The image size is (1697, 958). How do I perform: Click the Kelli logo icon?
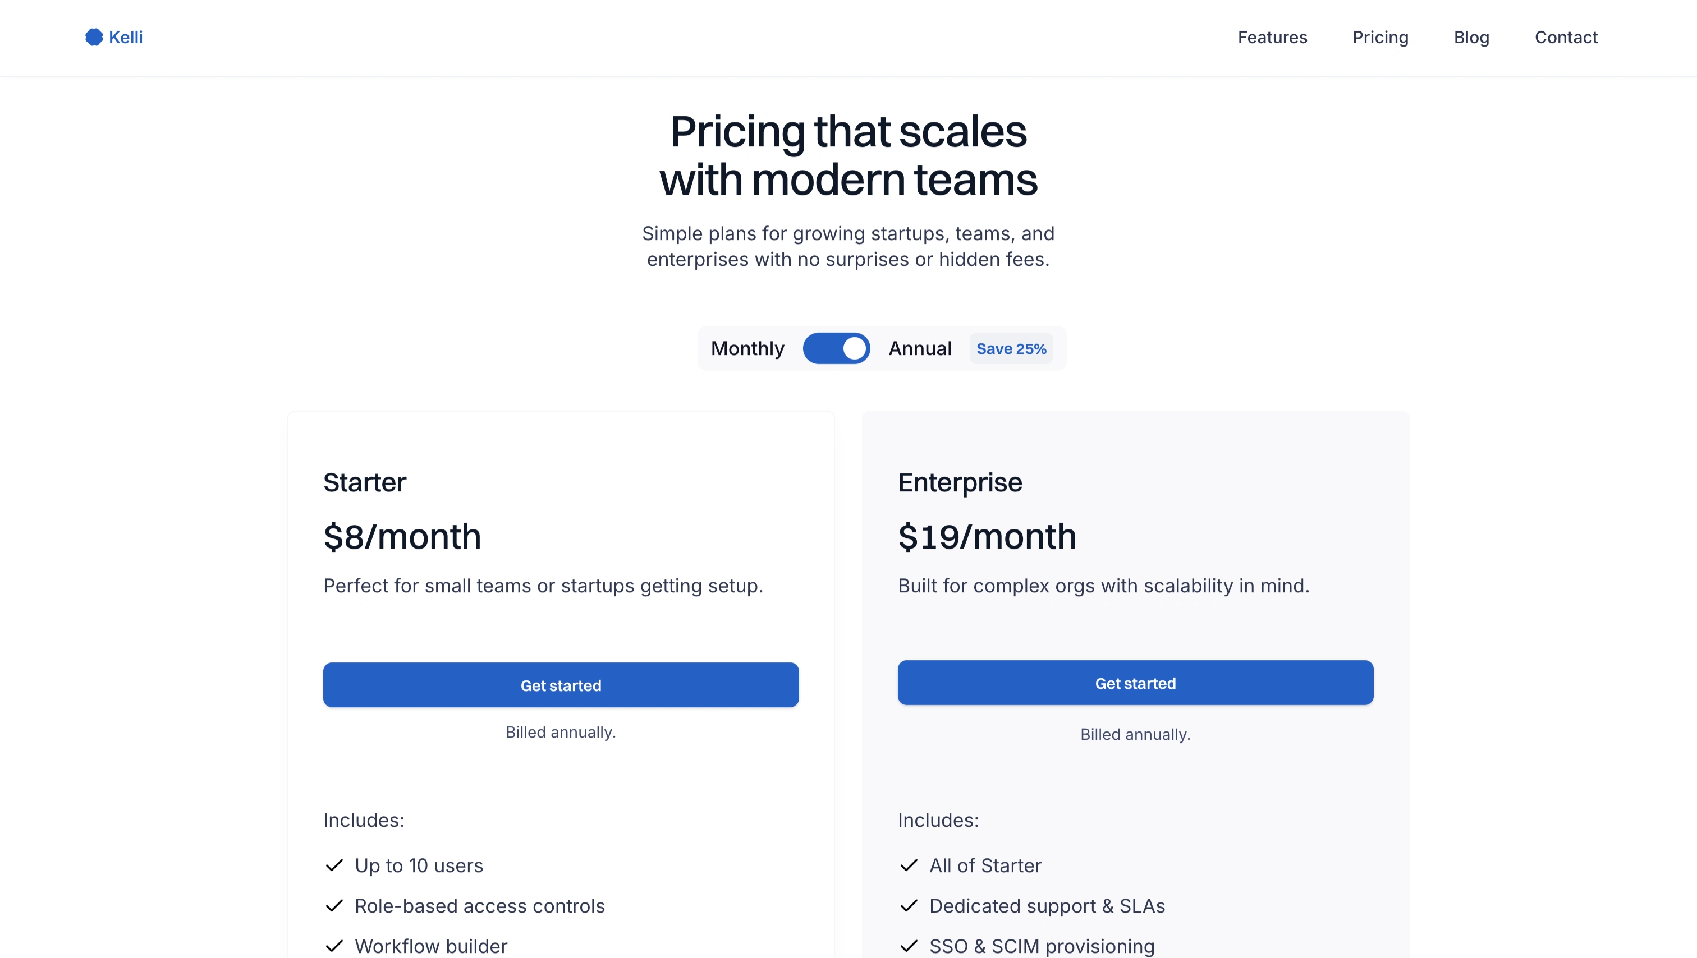point(94,37)
